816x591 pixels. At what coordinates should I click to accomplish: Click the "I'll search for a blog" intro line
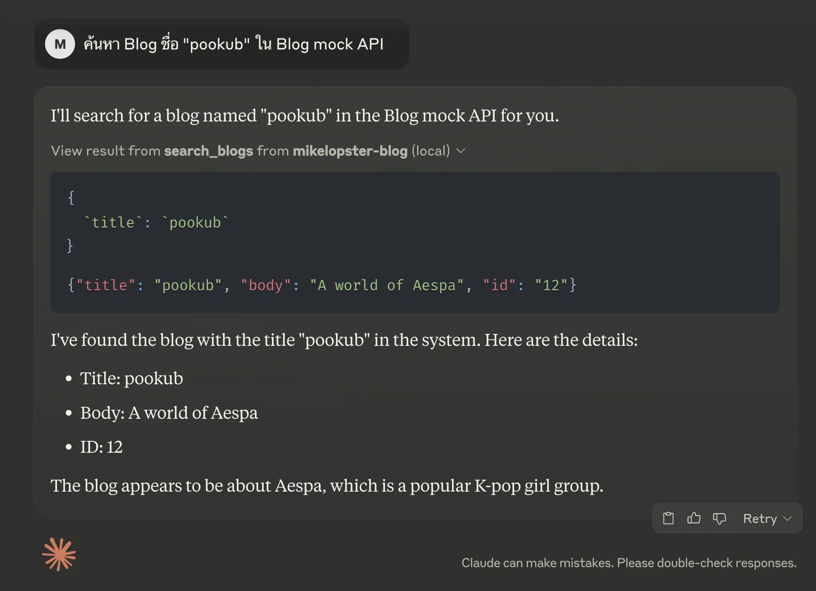(305, 115)
